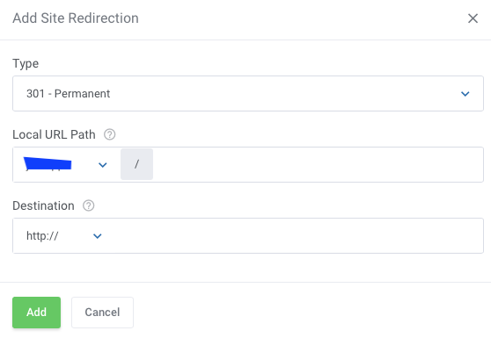
Task: Open the help icon beside Local URL Path
Action: 110,134
